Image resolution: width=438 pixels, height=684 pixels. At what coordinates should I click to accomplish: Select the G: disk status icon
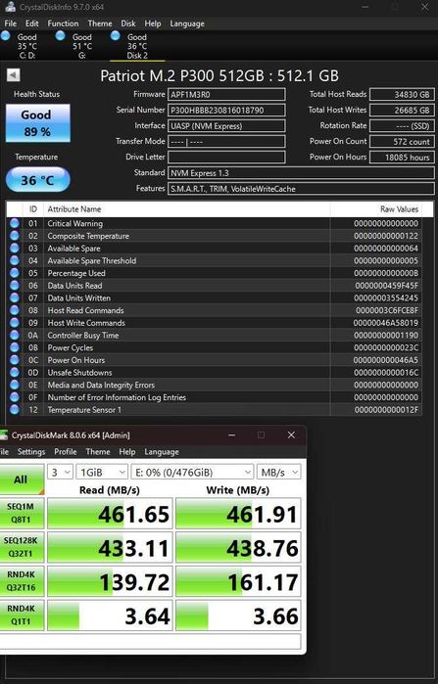point(61,36)
